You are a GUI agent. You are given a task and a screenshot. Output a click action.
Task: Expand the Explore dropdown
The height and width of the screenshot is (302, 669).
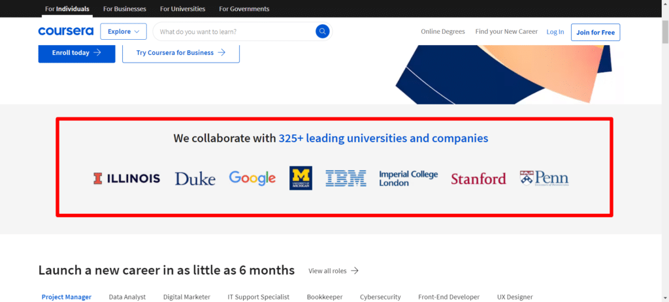click(123, 31)
